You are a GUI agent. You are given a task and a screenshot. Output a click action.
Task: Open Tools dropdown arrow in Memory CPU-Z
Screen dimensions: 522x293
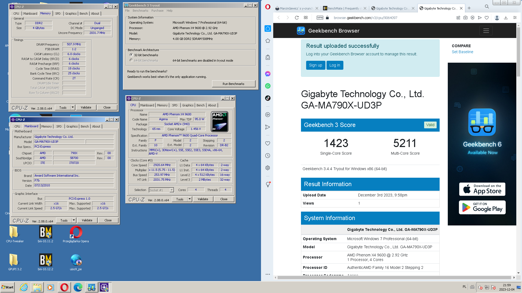[73, 107]
